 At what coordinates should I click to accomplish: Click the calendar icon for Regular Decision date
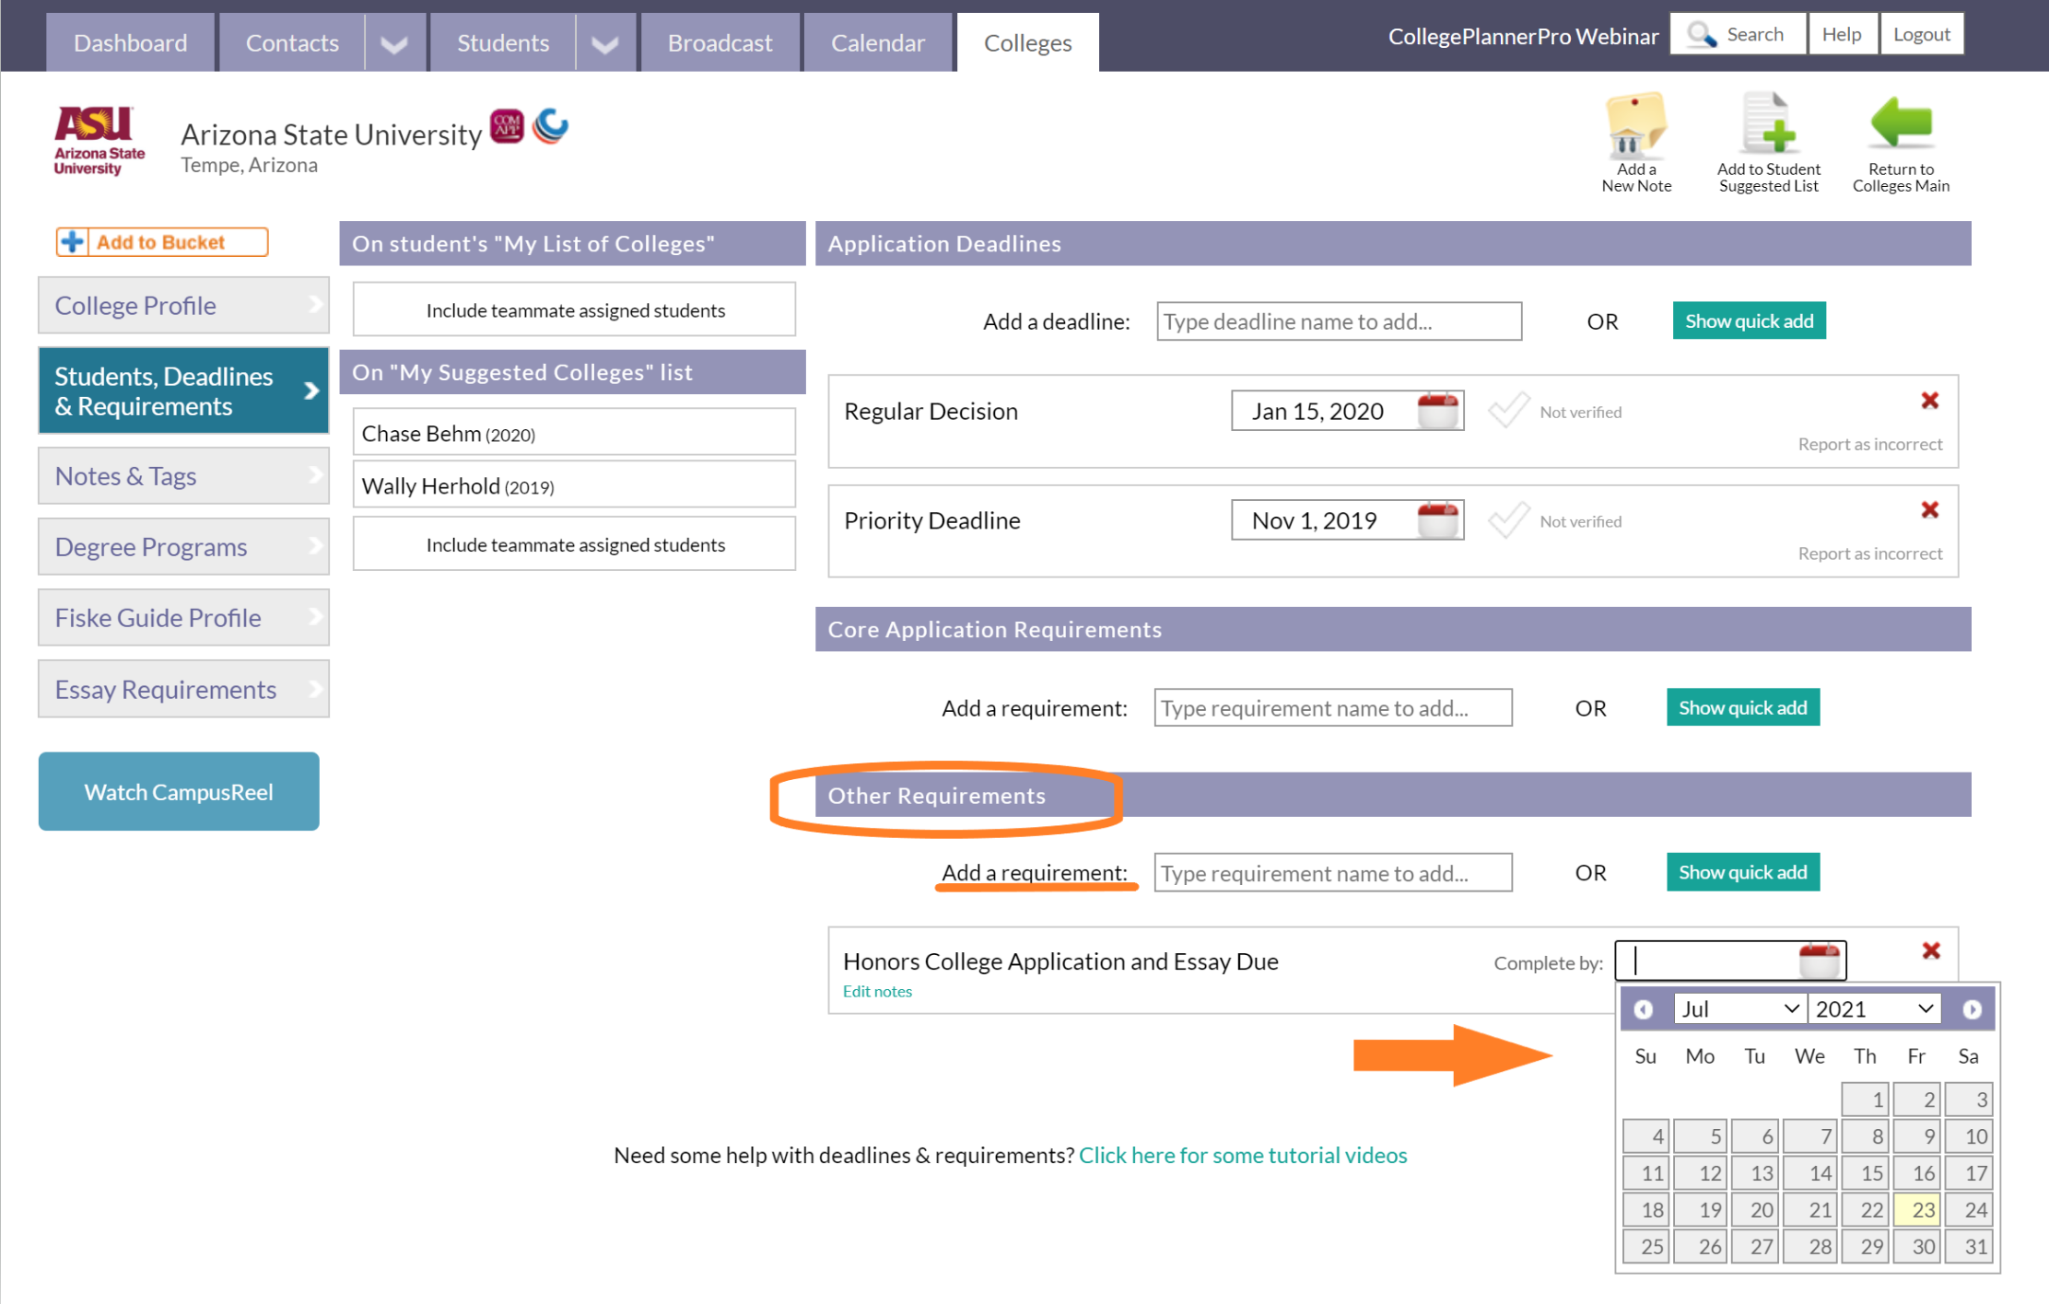[x=1441, y=412]
